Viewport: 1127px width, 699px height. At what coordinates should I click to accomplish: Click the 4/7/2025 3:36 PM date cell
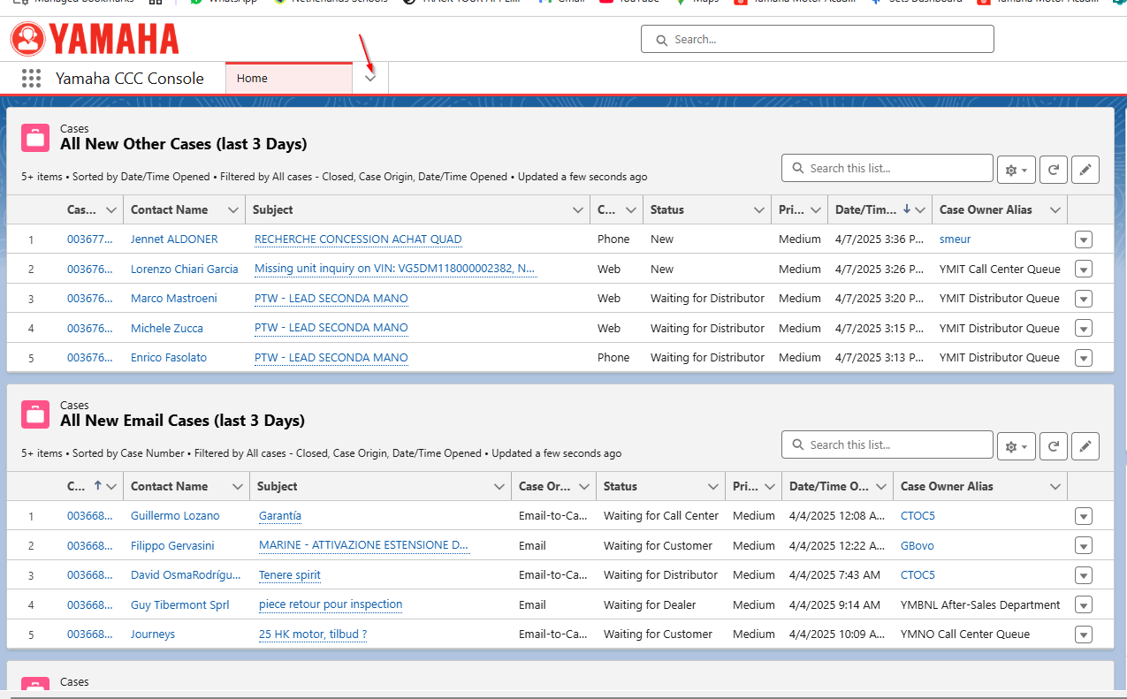[x=880, y=239]
